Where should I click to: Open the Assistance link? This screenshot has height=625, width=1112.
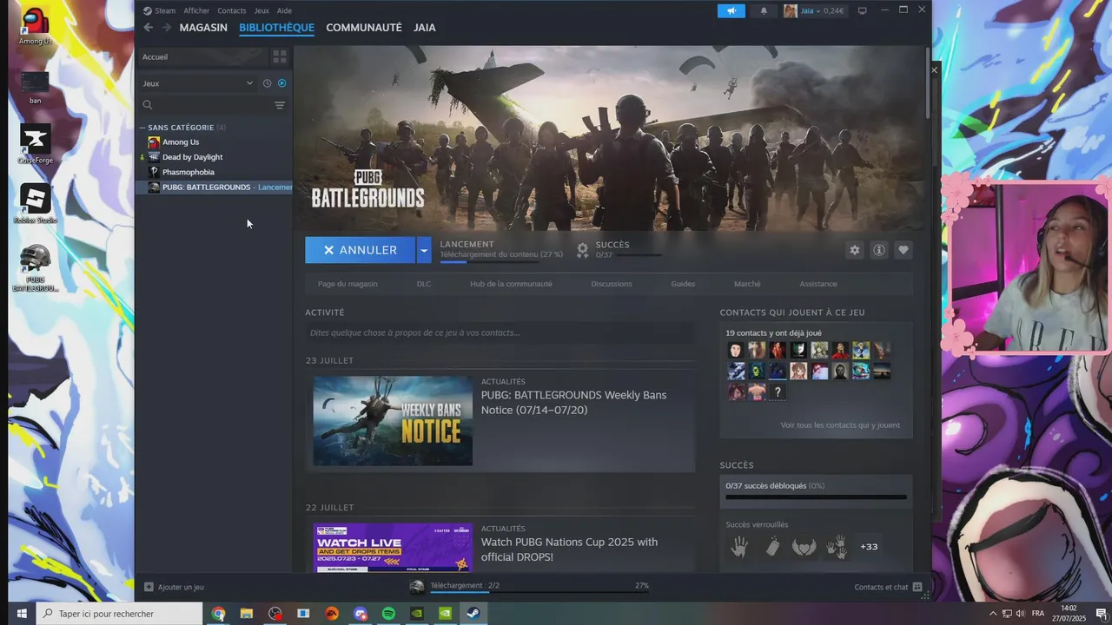pyautogui.click(x=818, y=284)
